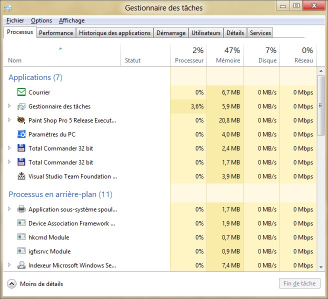Click the spooler printer icon
The image size is (328, 299).
[x=21, y=209]
